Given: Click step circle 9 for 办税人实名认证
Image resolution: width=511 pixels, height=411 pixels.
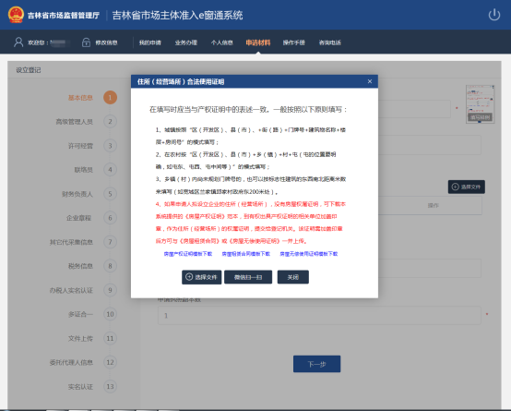Looking at the screenshot, I should click(110, 290).
